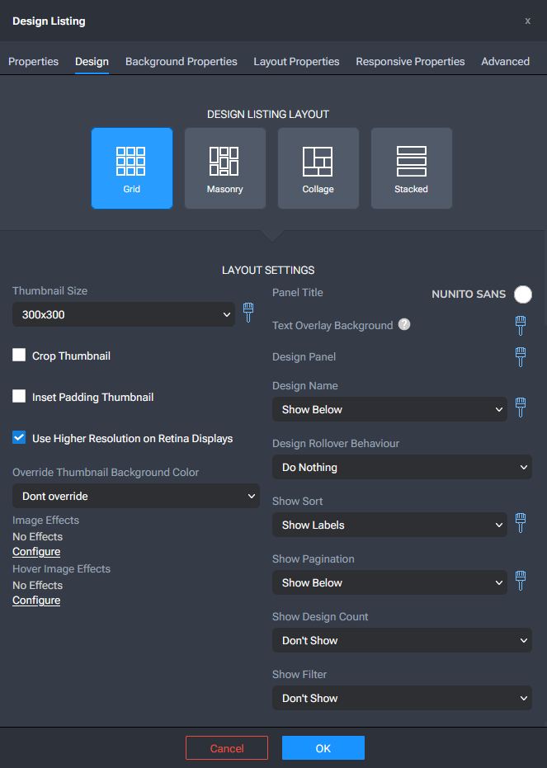Select the Grid layout option
The height and width of the screenshot is (768, 547).
point(132,167)
